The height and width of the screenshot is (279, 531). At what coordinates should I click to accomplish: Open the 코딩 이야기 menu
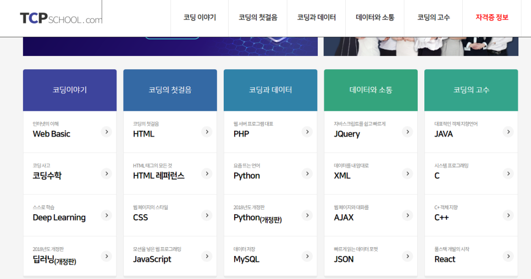coord(200,18)
